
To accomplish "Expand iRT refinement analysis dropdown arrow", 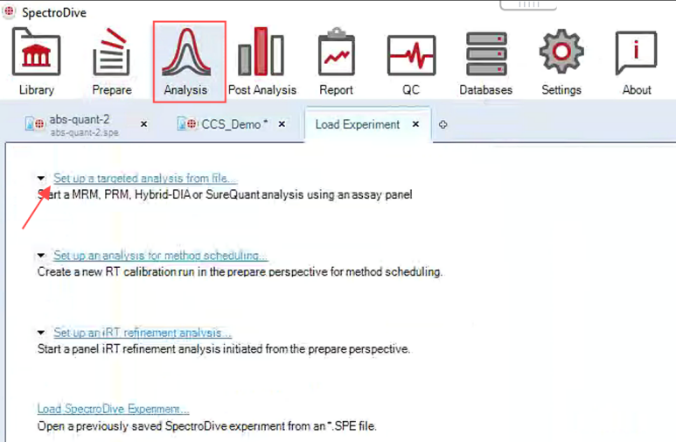I will [x=41, y=333].
